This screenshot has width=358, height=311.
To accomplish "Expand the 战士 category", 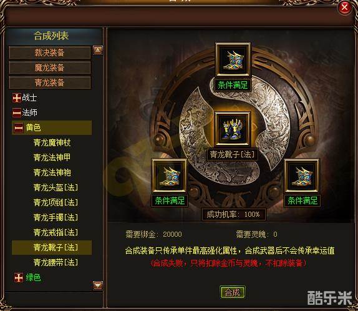I will (x=17, y=98).
